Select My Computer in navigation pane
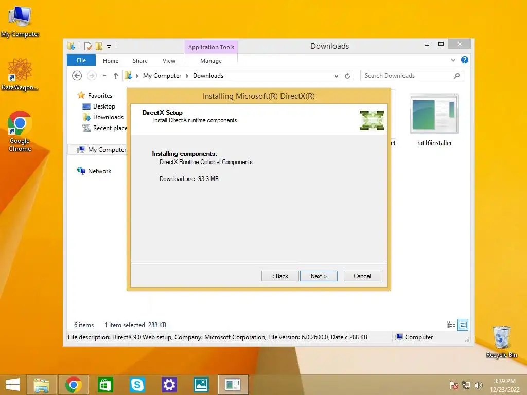Screen dimensions: 527x395 (107, 150)
